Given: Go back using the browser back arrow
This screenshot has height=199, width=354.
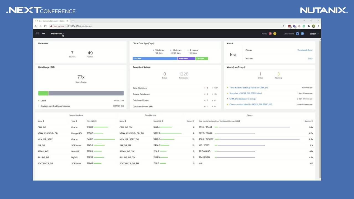Looking at the screenshot, I should pyautogui.click(x=36, y=26).
